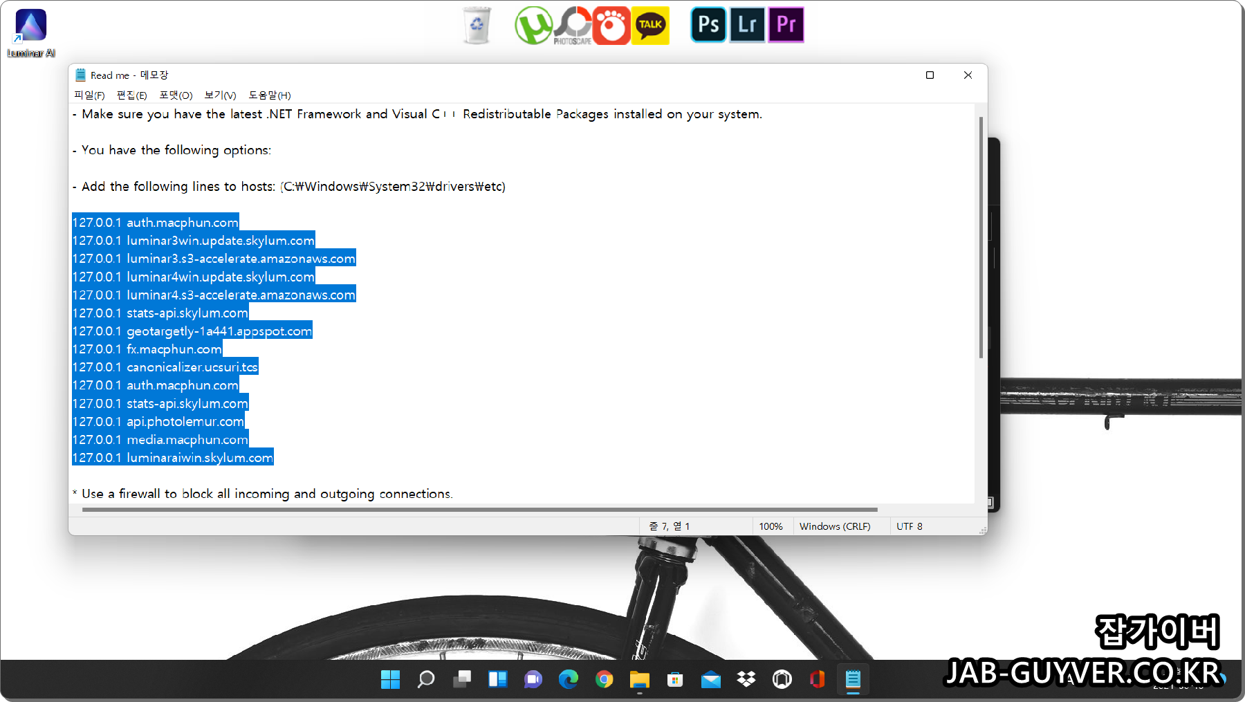Image resolution: width=1245 pixels, height=702 pixels.
Task: Click the line and column position indicator
Action: [669, 526]
